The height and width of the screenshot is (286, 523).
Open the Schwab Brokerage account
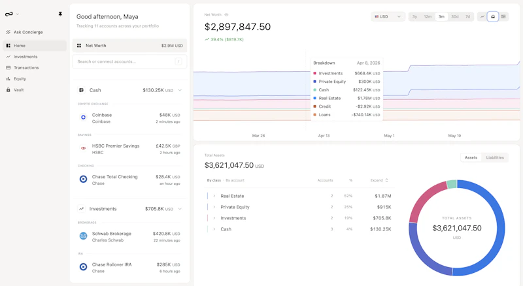coord(129,236)
